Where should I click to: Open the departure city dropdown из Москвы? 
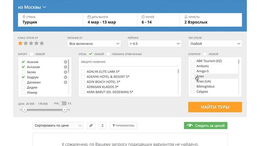tap(32, 7)
